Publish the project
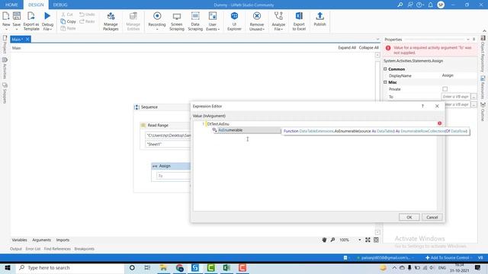488x274 pixels. tap(319, 19)
